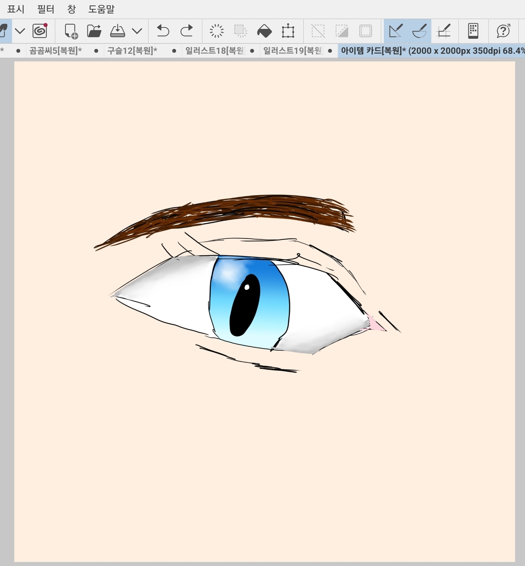
Task: Toggle snap to ruler
Action: tap(395, 31)
